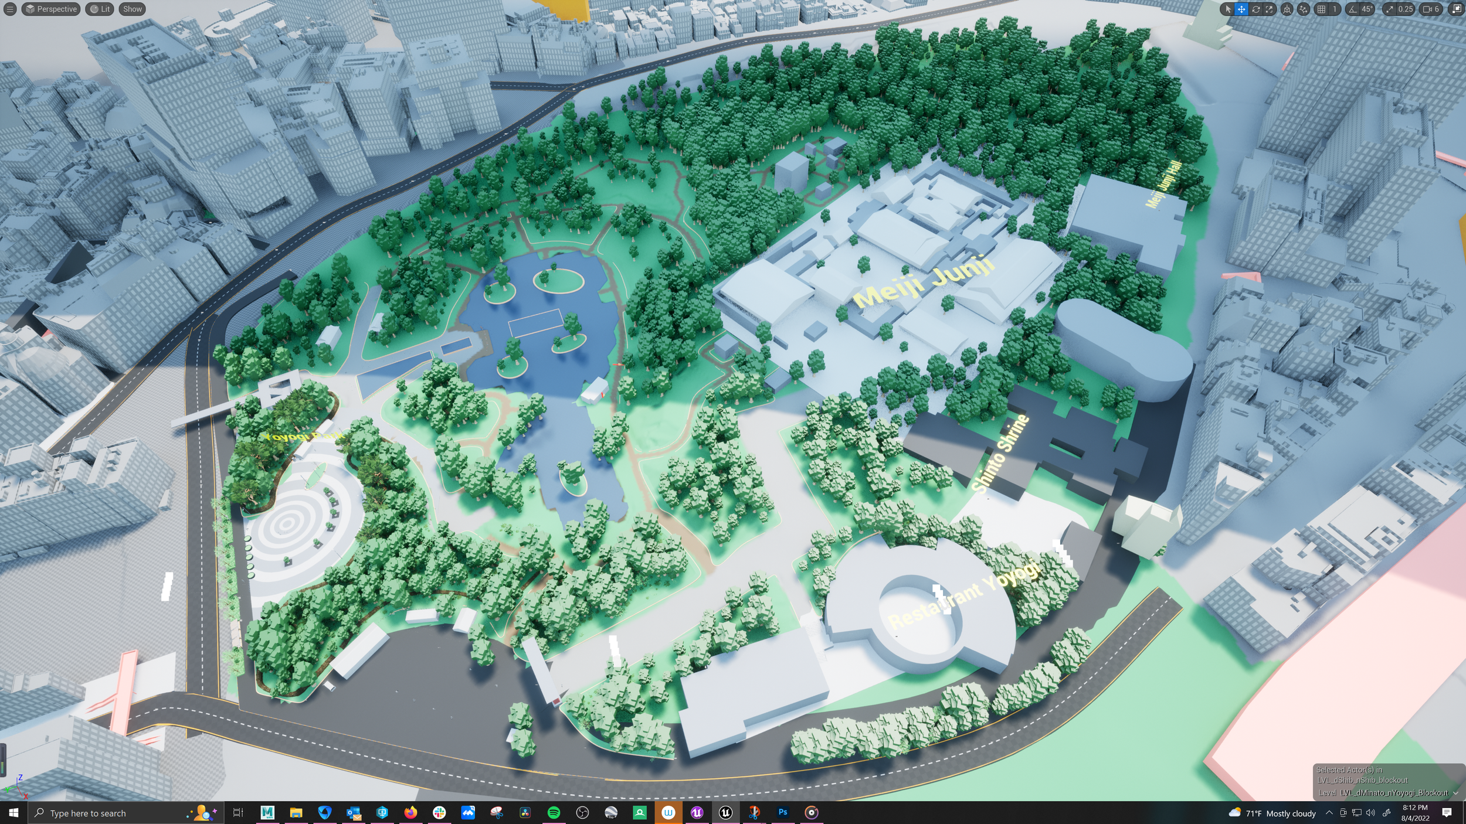The height and width of the screenshot is (824, 1466).
Task: Open the Show flags menu
Action: pos(132,9)
